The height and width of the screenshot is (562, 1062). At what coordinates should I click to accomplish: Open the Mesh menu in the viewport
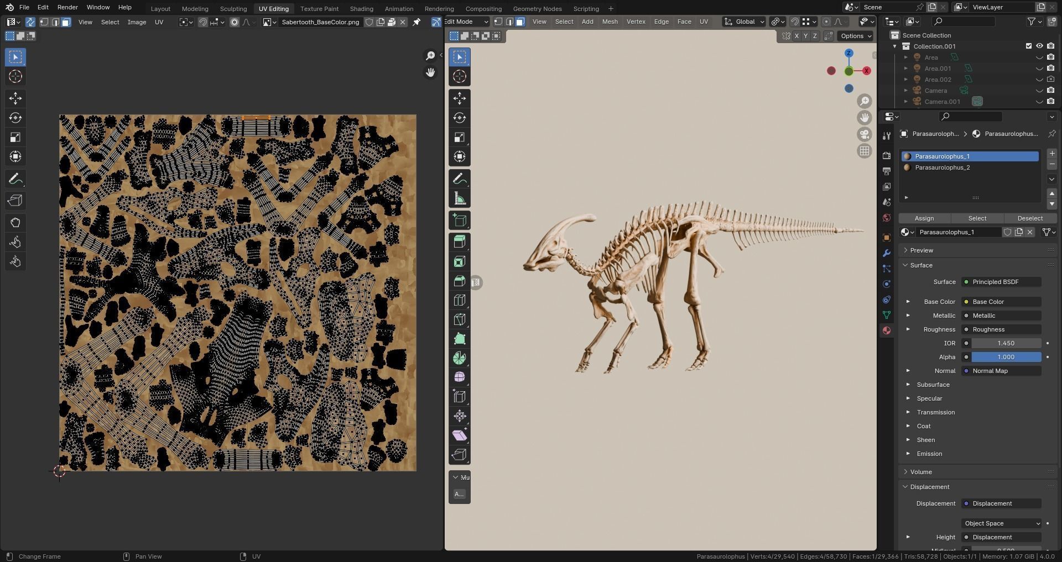(x=610, y=22)
